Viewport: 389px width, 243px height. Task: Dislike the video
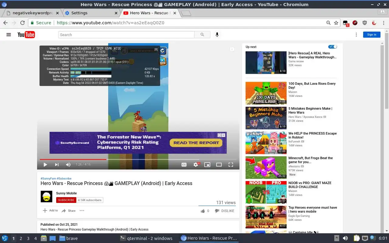pos(224,211)
